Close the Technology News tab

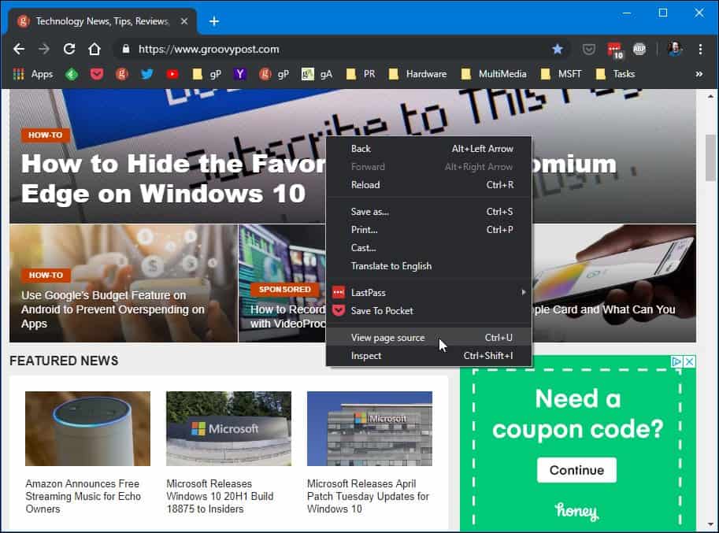tap(183, 21)
